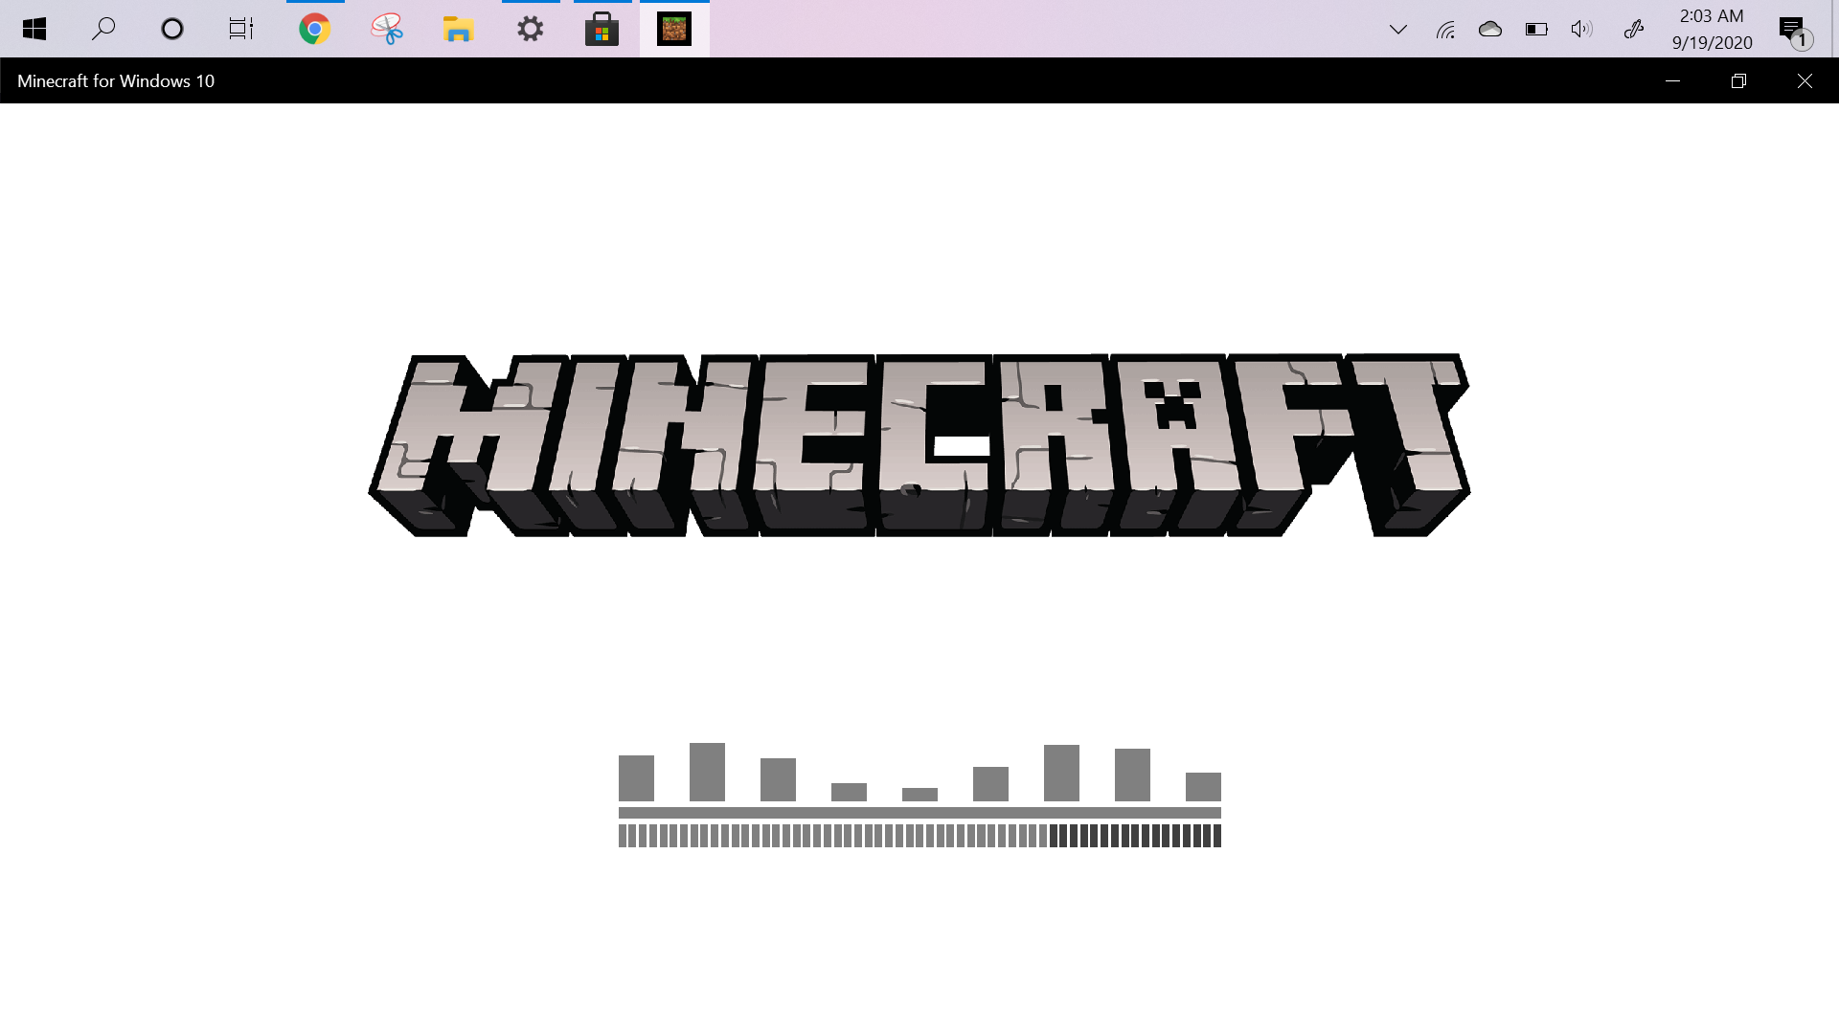The width and height of the screenshot is (1839, 1034).
Task: Open Snip & Sketch scissors icon
Action: pos(387,29)
